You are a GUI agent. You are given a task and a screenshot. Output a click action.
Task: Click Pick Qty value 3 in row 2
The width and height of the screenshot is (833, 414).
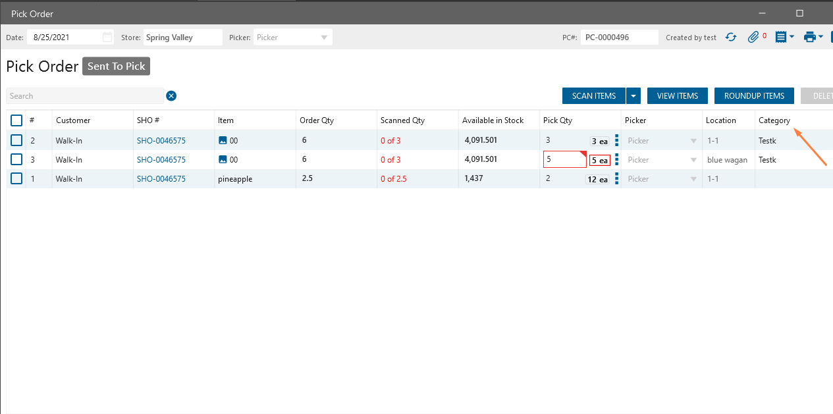pyautogui.click(x=548, y=140)
